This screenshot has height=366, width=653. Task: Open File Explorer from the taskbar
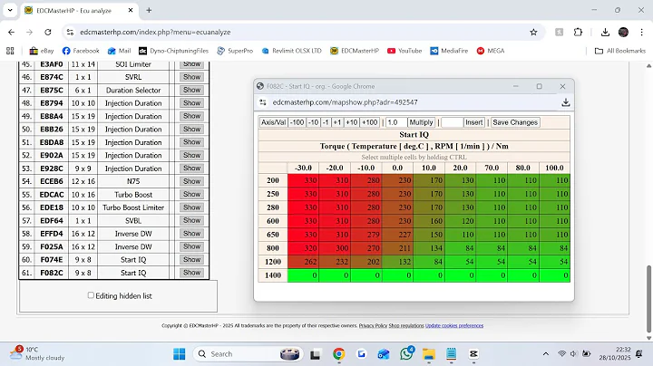(x=428, y=354)
